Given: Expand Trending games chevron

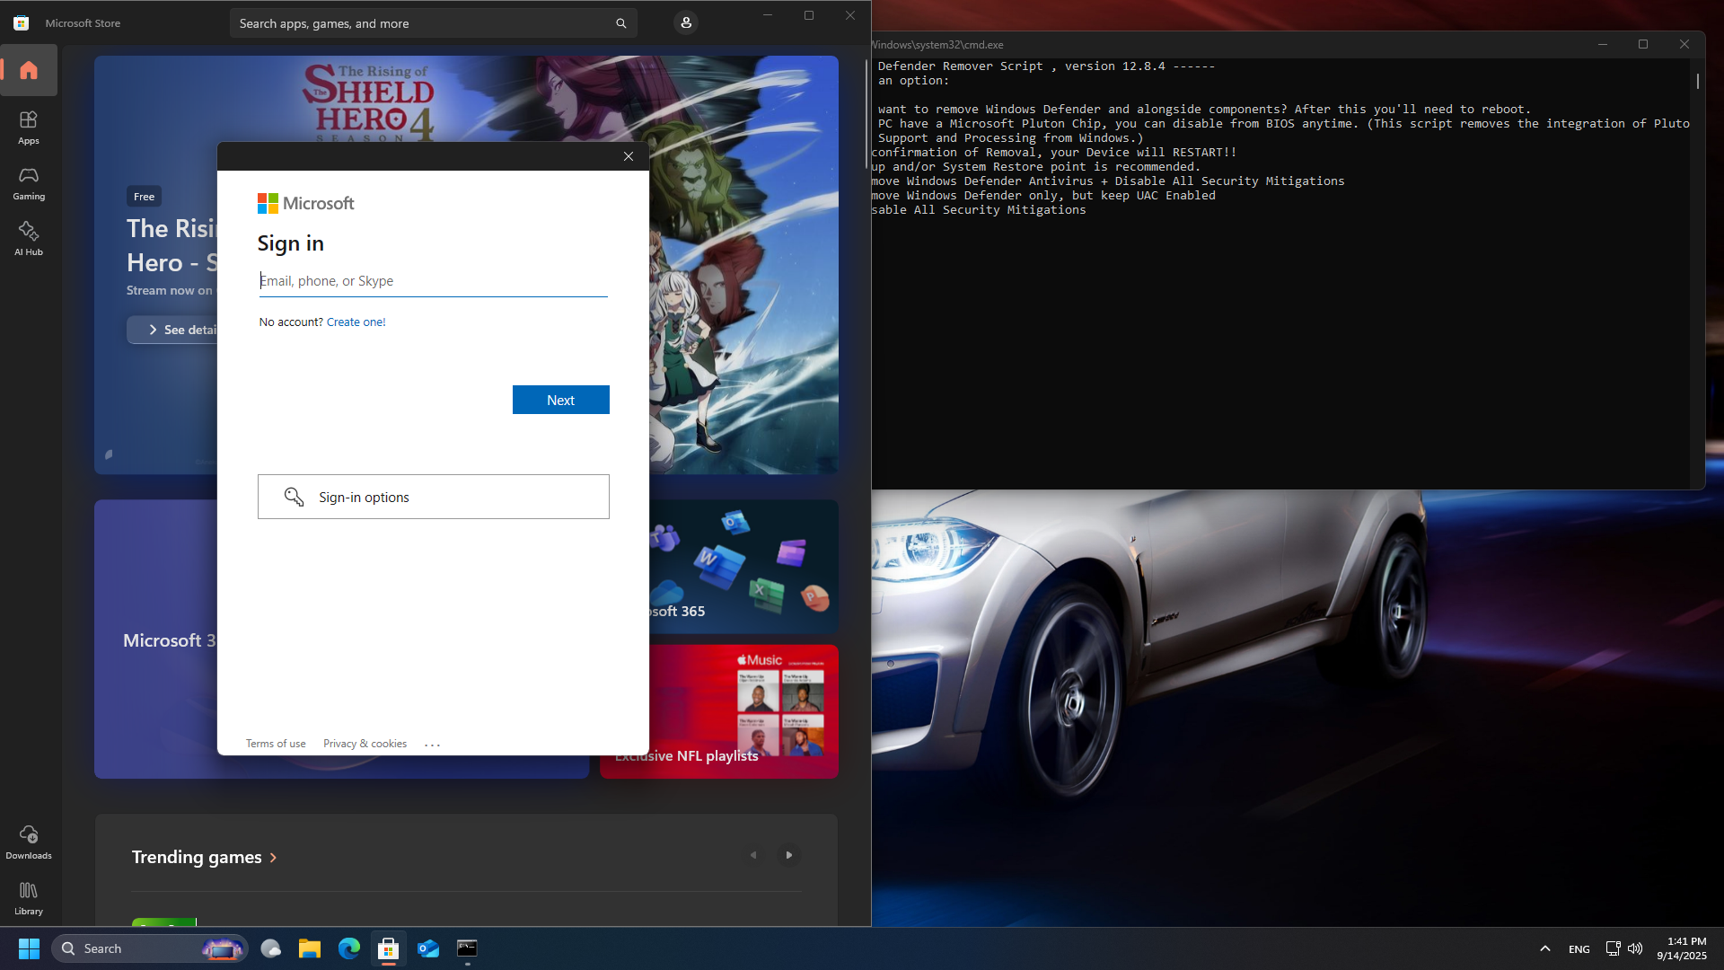Looking at the screenshot, I should click(x=274, y=858).
